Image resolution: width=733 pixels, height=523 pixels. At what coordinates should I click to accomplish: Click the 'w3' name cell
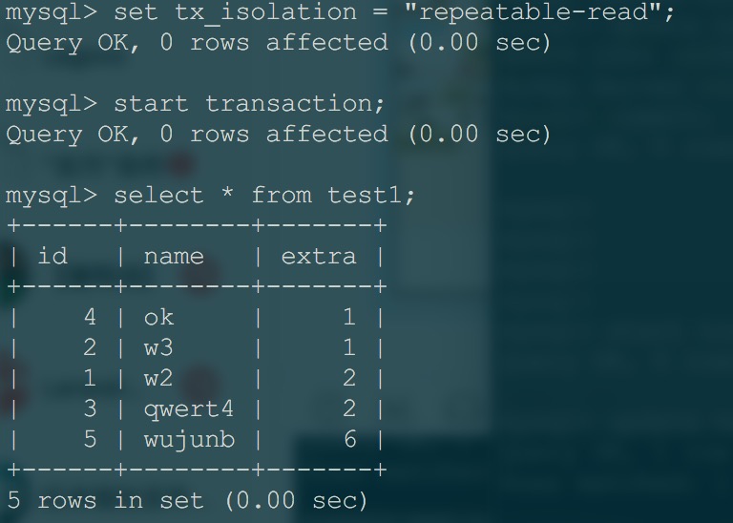point(158,347)
